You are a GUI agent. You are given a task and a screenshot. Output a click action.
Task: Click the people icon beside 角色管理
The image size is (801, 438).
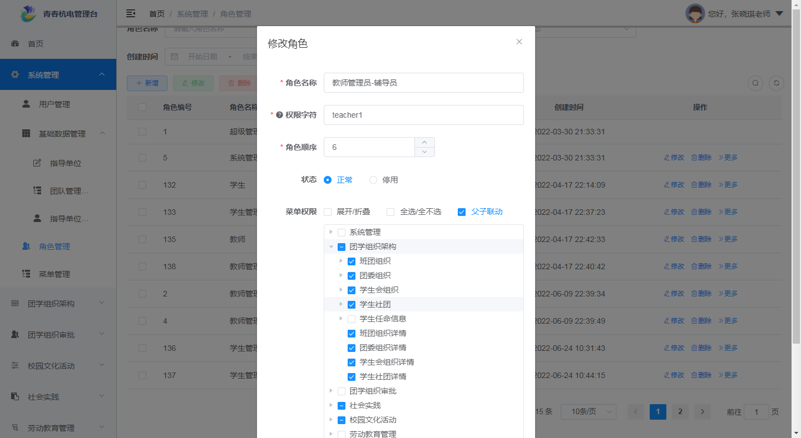pyautogui.click(x=26, y=246)
